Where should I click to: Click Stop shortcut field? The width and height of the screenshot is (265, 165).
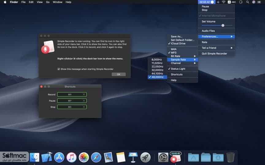(72, 107)
